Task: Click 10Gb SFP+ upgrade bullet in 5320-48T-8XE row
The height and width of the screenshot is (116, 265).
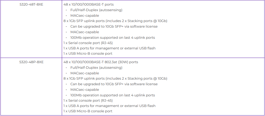Action: point(114,27)
